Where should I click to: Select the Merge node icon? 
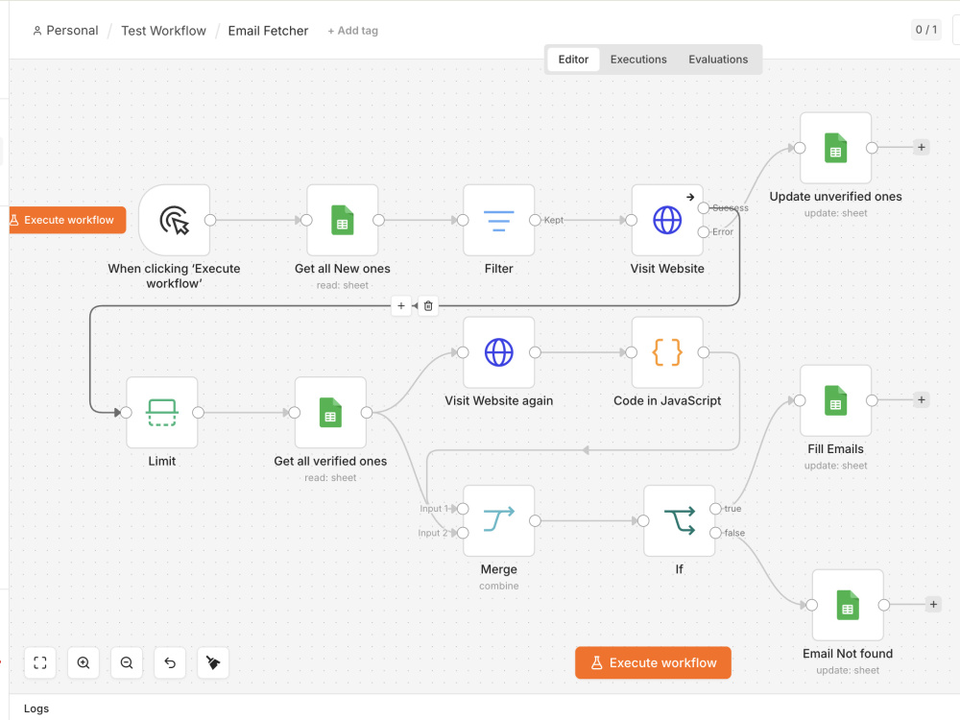click(499, 521)
